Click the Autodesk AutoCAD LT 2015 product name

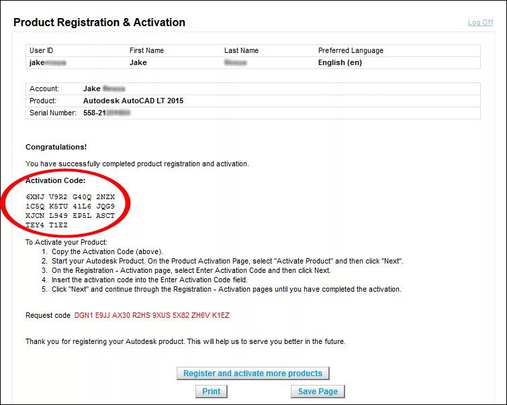[133, 101]
